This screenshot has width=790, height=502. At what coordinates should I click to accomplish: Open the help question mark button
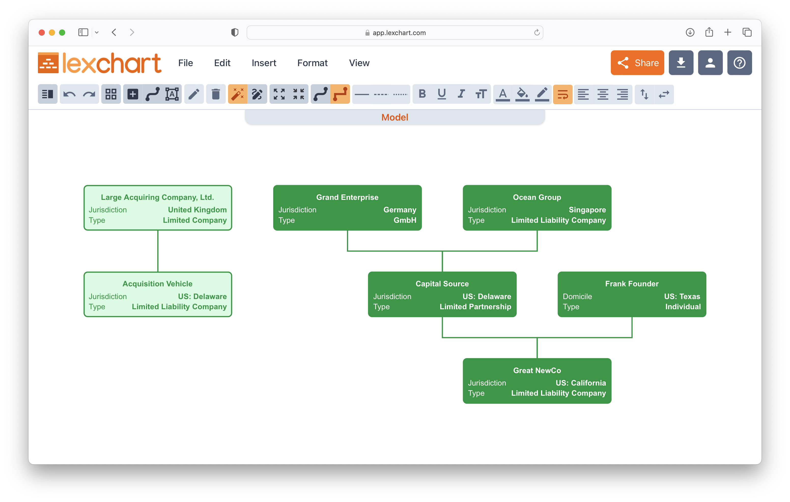click(740, 63)
